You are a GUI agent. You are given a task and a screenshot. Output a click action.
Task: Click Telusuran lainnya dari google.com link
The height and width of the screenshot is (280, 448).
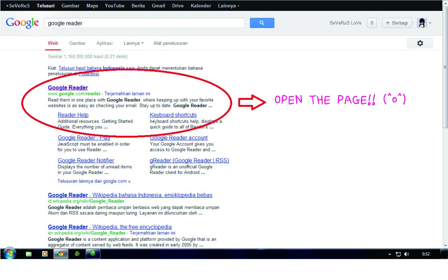coord(94,181)
